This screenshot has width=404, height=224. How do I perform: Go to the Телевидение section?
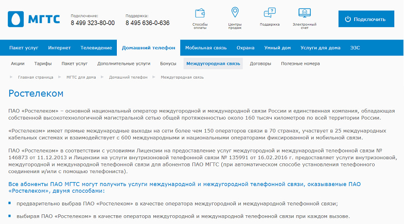point(96,48)
